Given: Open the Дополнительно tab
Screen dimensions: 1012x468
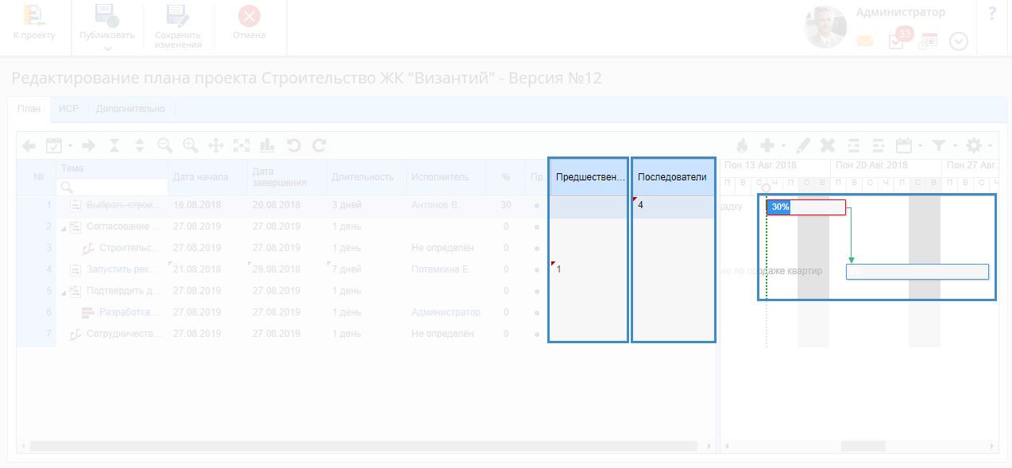Looking at the screenshot, I should pyautogui.click(x=130, y=109).
